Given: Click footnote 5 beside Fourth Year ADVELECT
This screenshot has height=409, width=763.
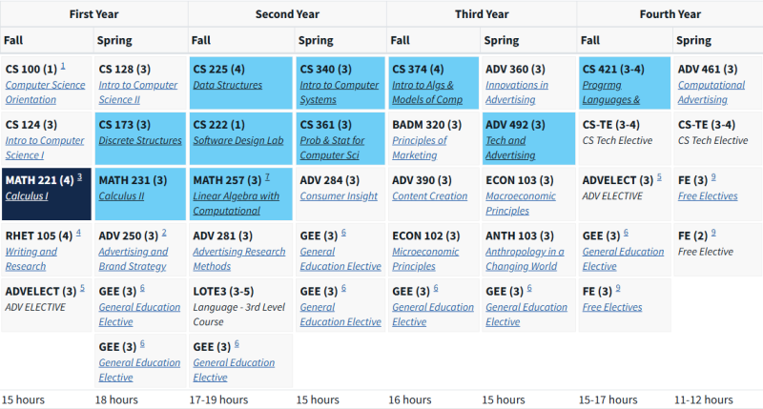Looking at the screenshot, I should tap(659, 177).
